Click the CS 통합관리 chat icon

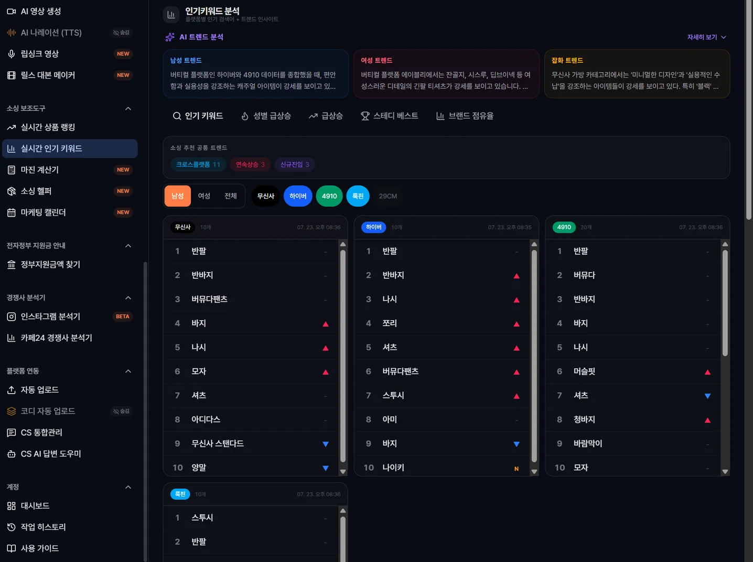point(11,433)
